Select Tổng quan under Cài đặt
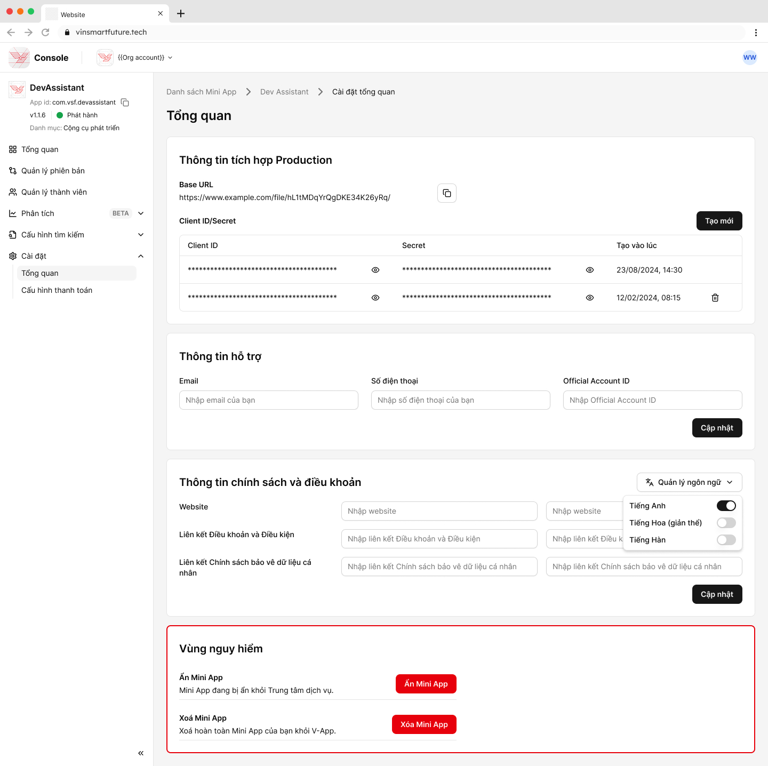The width and height of the screenshot is (768, 766). [77, 273]
